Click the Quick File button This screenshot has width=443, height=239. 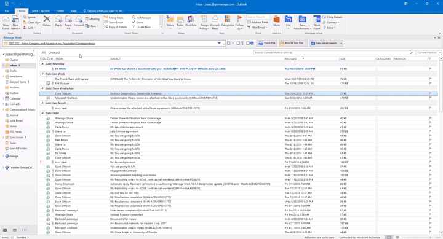[266, 43]
